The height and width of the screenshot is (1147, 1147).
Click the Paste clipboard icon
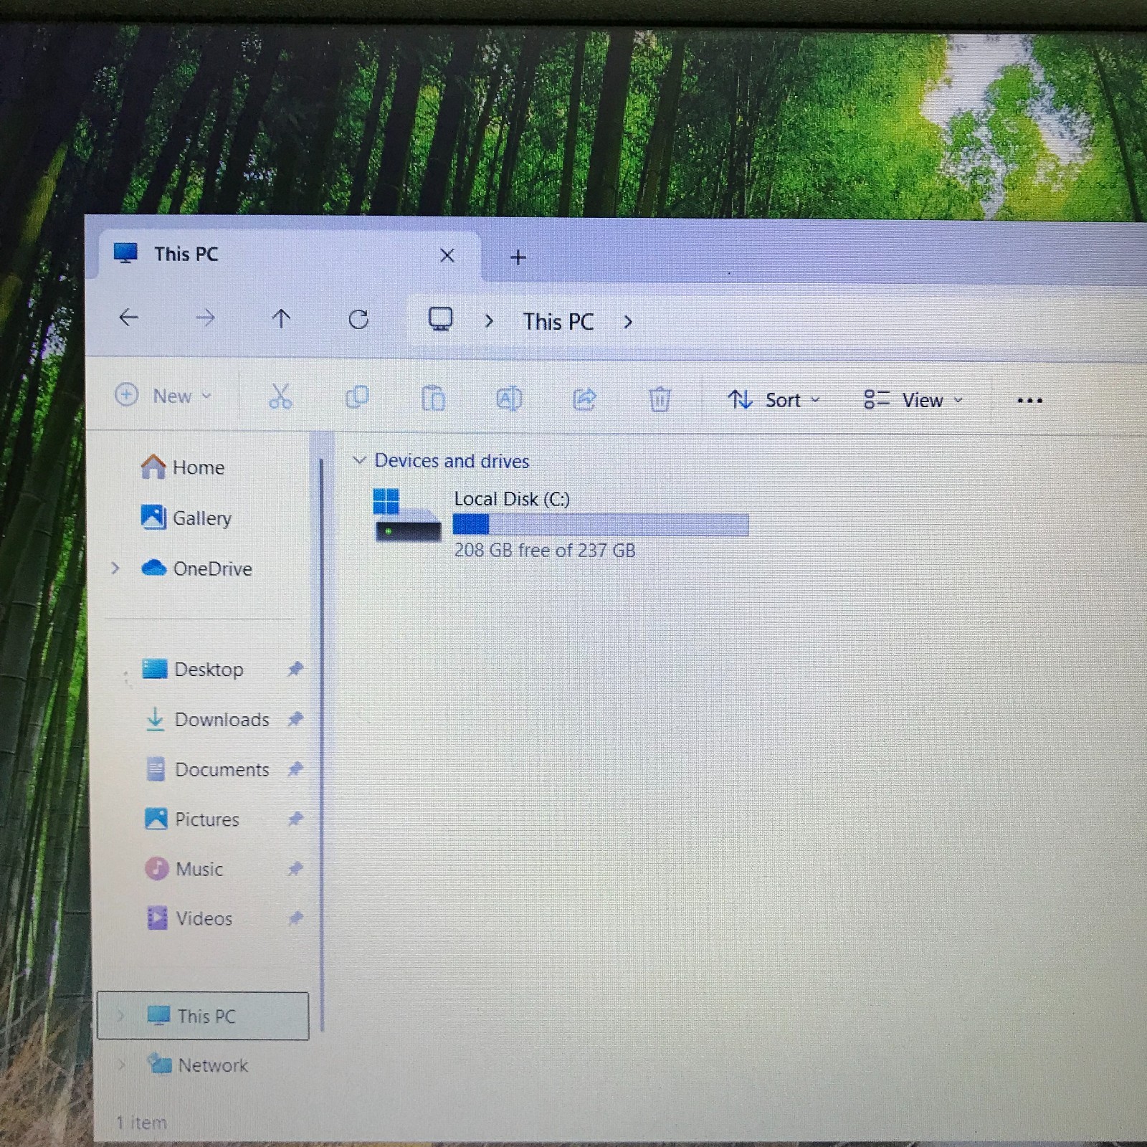[433, 398]
